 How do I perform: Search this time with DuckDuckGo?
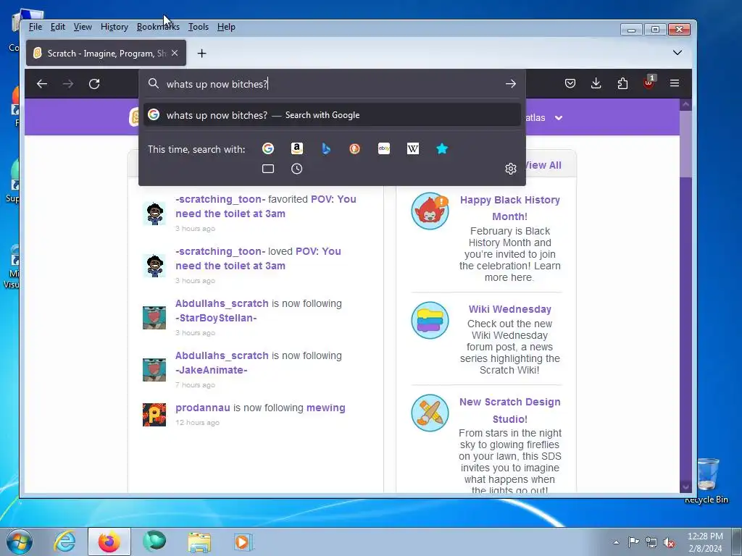click(355, 148)
